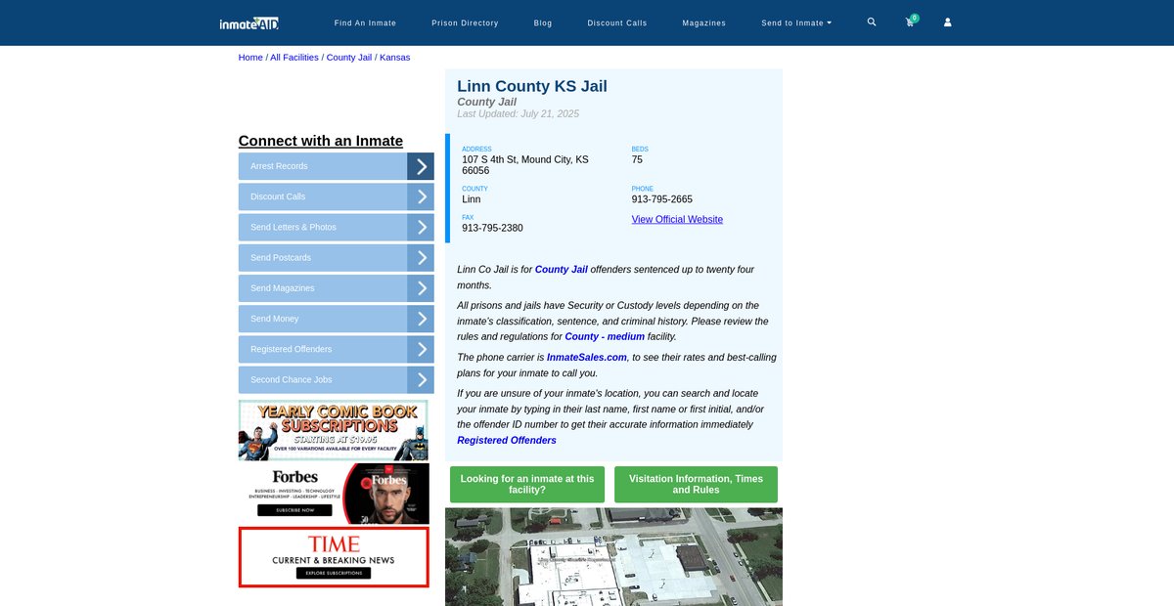
Task: Select Send Magazines label
Action: [x=284, y=288]
